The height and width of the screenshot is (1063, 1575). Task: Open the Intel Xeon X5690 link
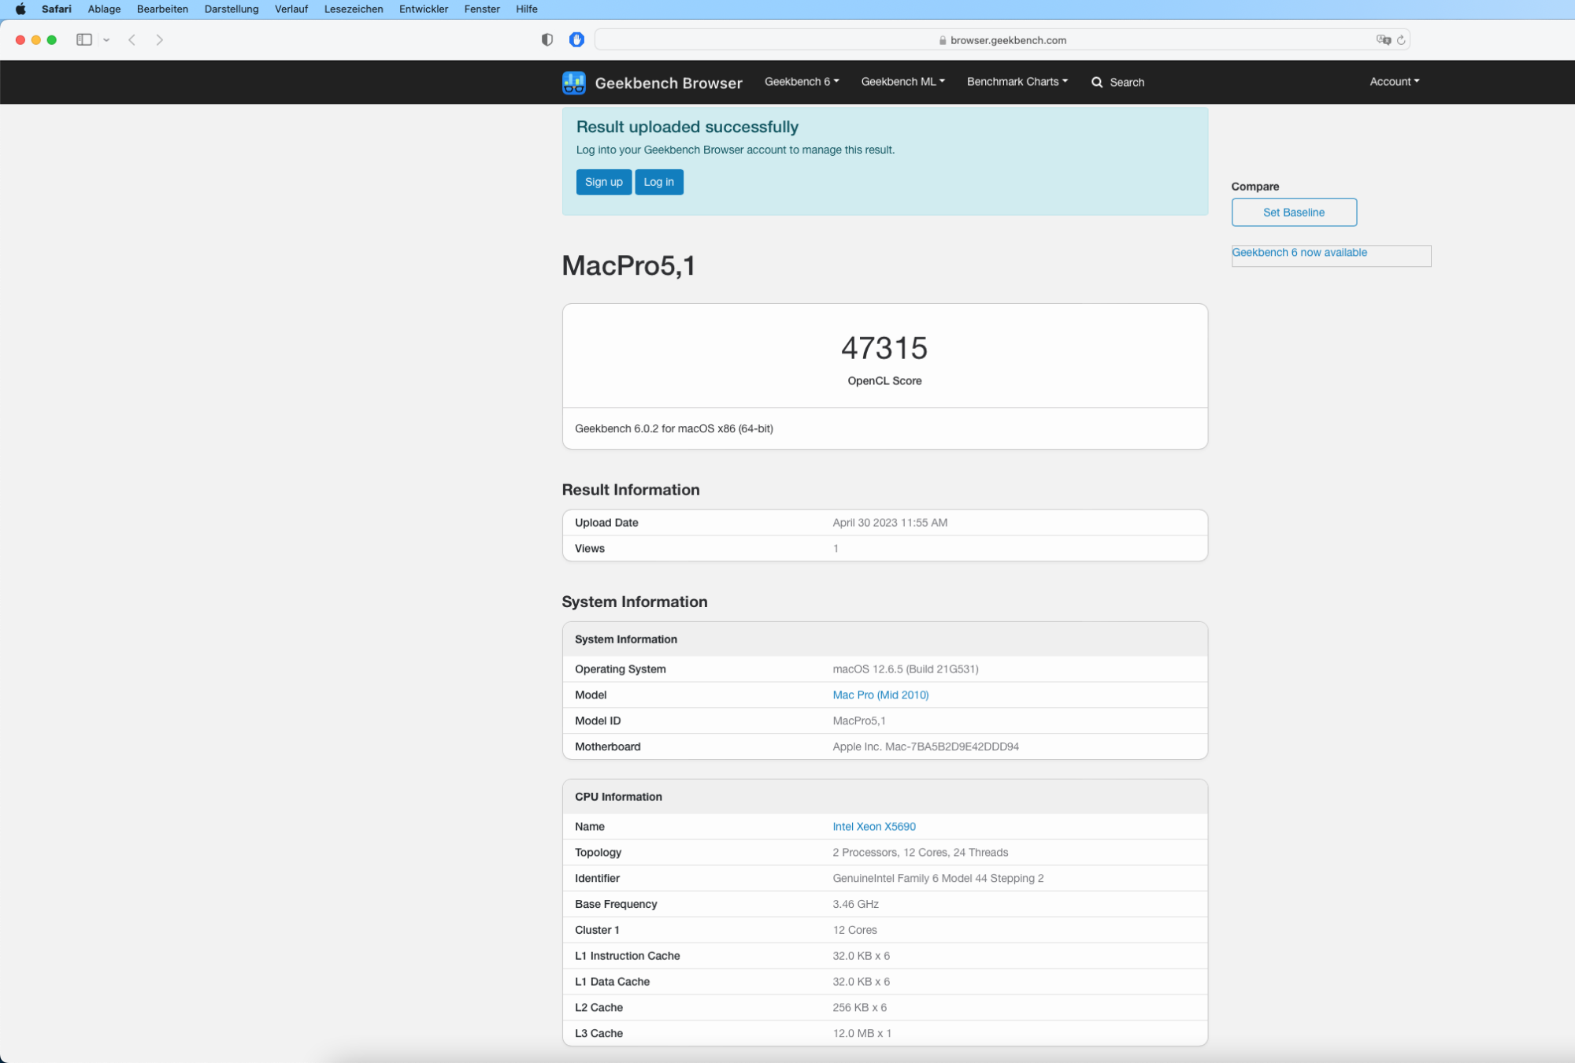(x=873, y=827)
